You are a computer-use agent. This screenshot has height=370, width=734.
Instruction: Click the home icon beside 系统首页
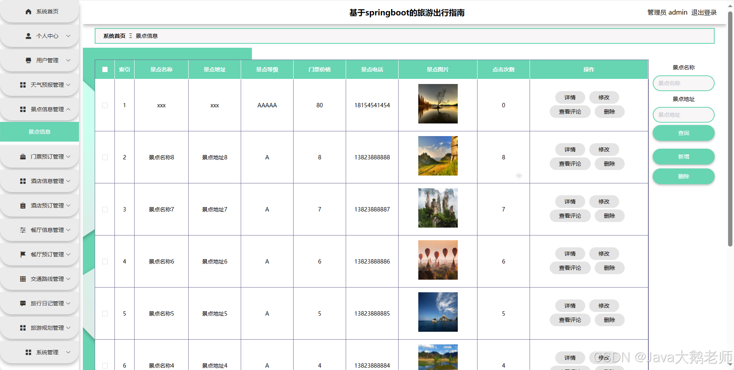28,11
